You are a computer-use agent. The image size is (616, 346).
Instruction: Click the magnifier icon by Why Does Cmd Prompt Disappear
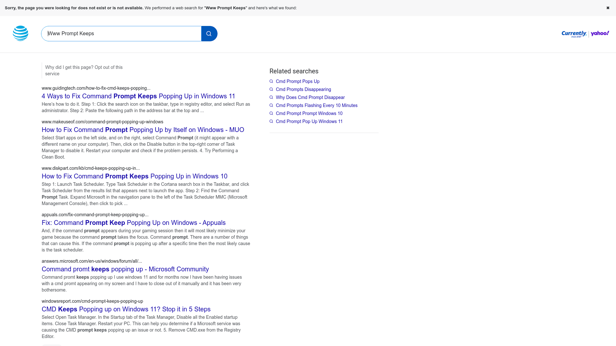tap(271, 97)
